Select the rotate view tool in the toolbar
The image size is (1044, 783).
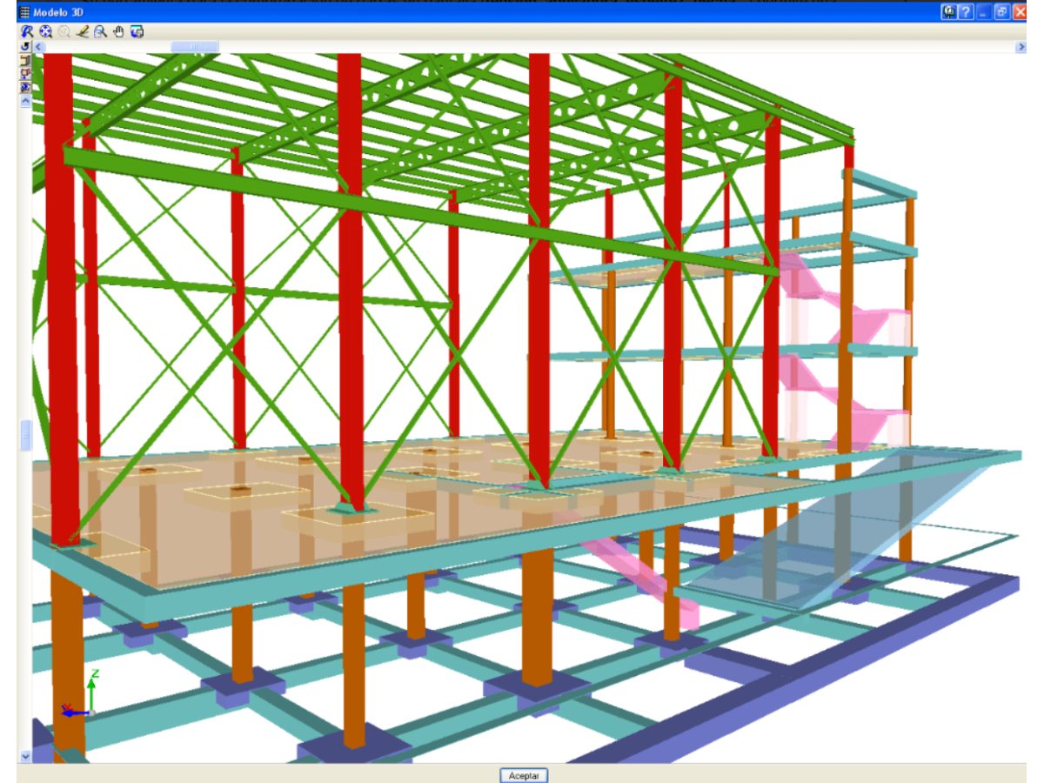27,31
